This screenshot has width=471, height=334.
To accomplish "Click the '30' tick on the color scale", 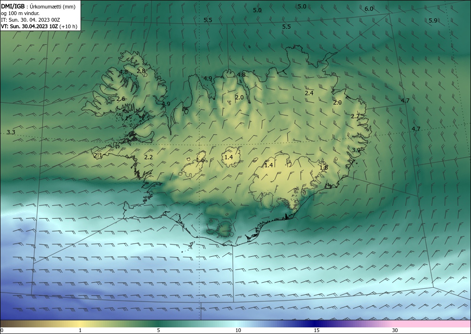I will point(395,330).
